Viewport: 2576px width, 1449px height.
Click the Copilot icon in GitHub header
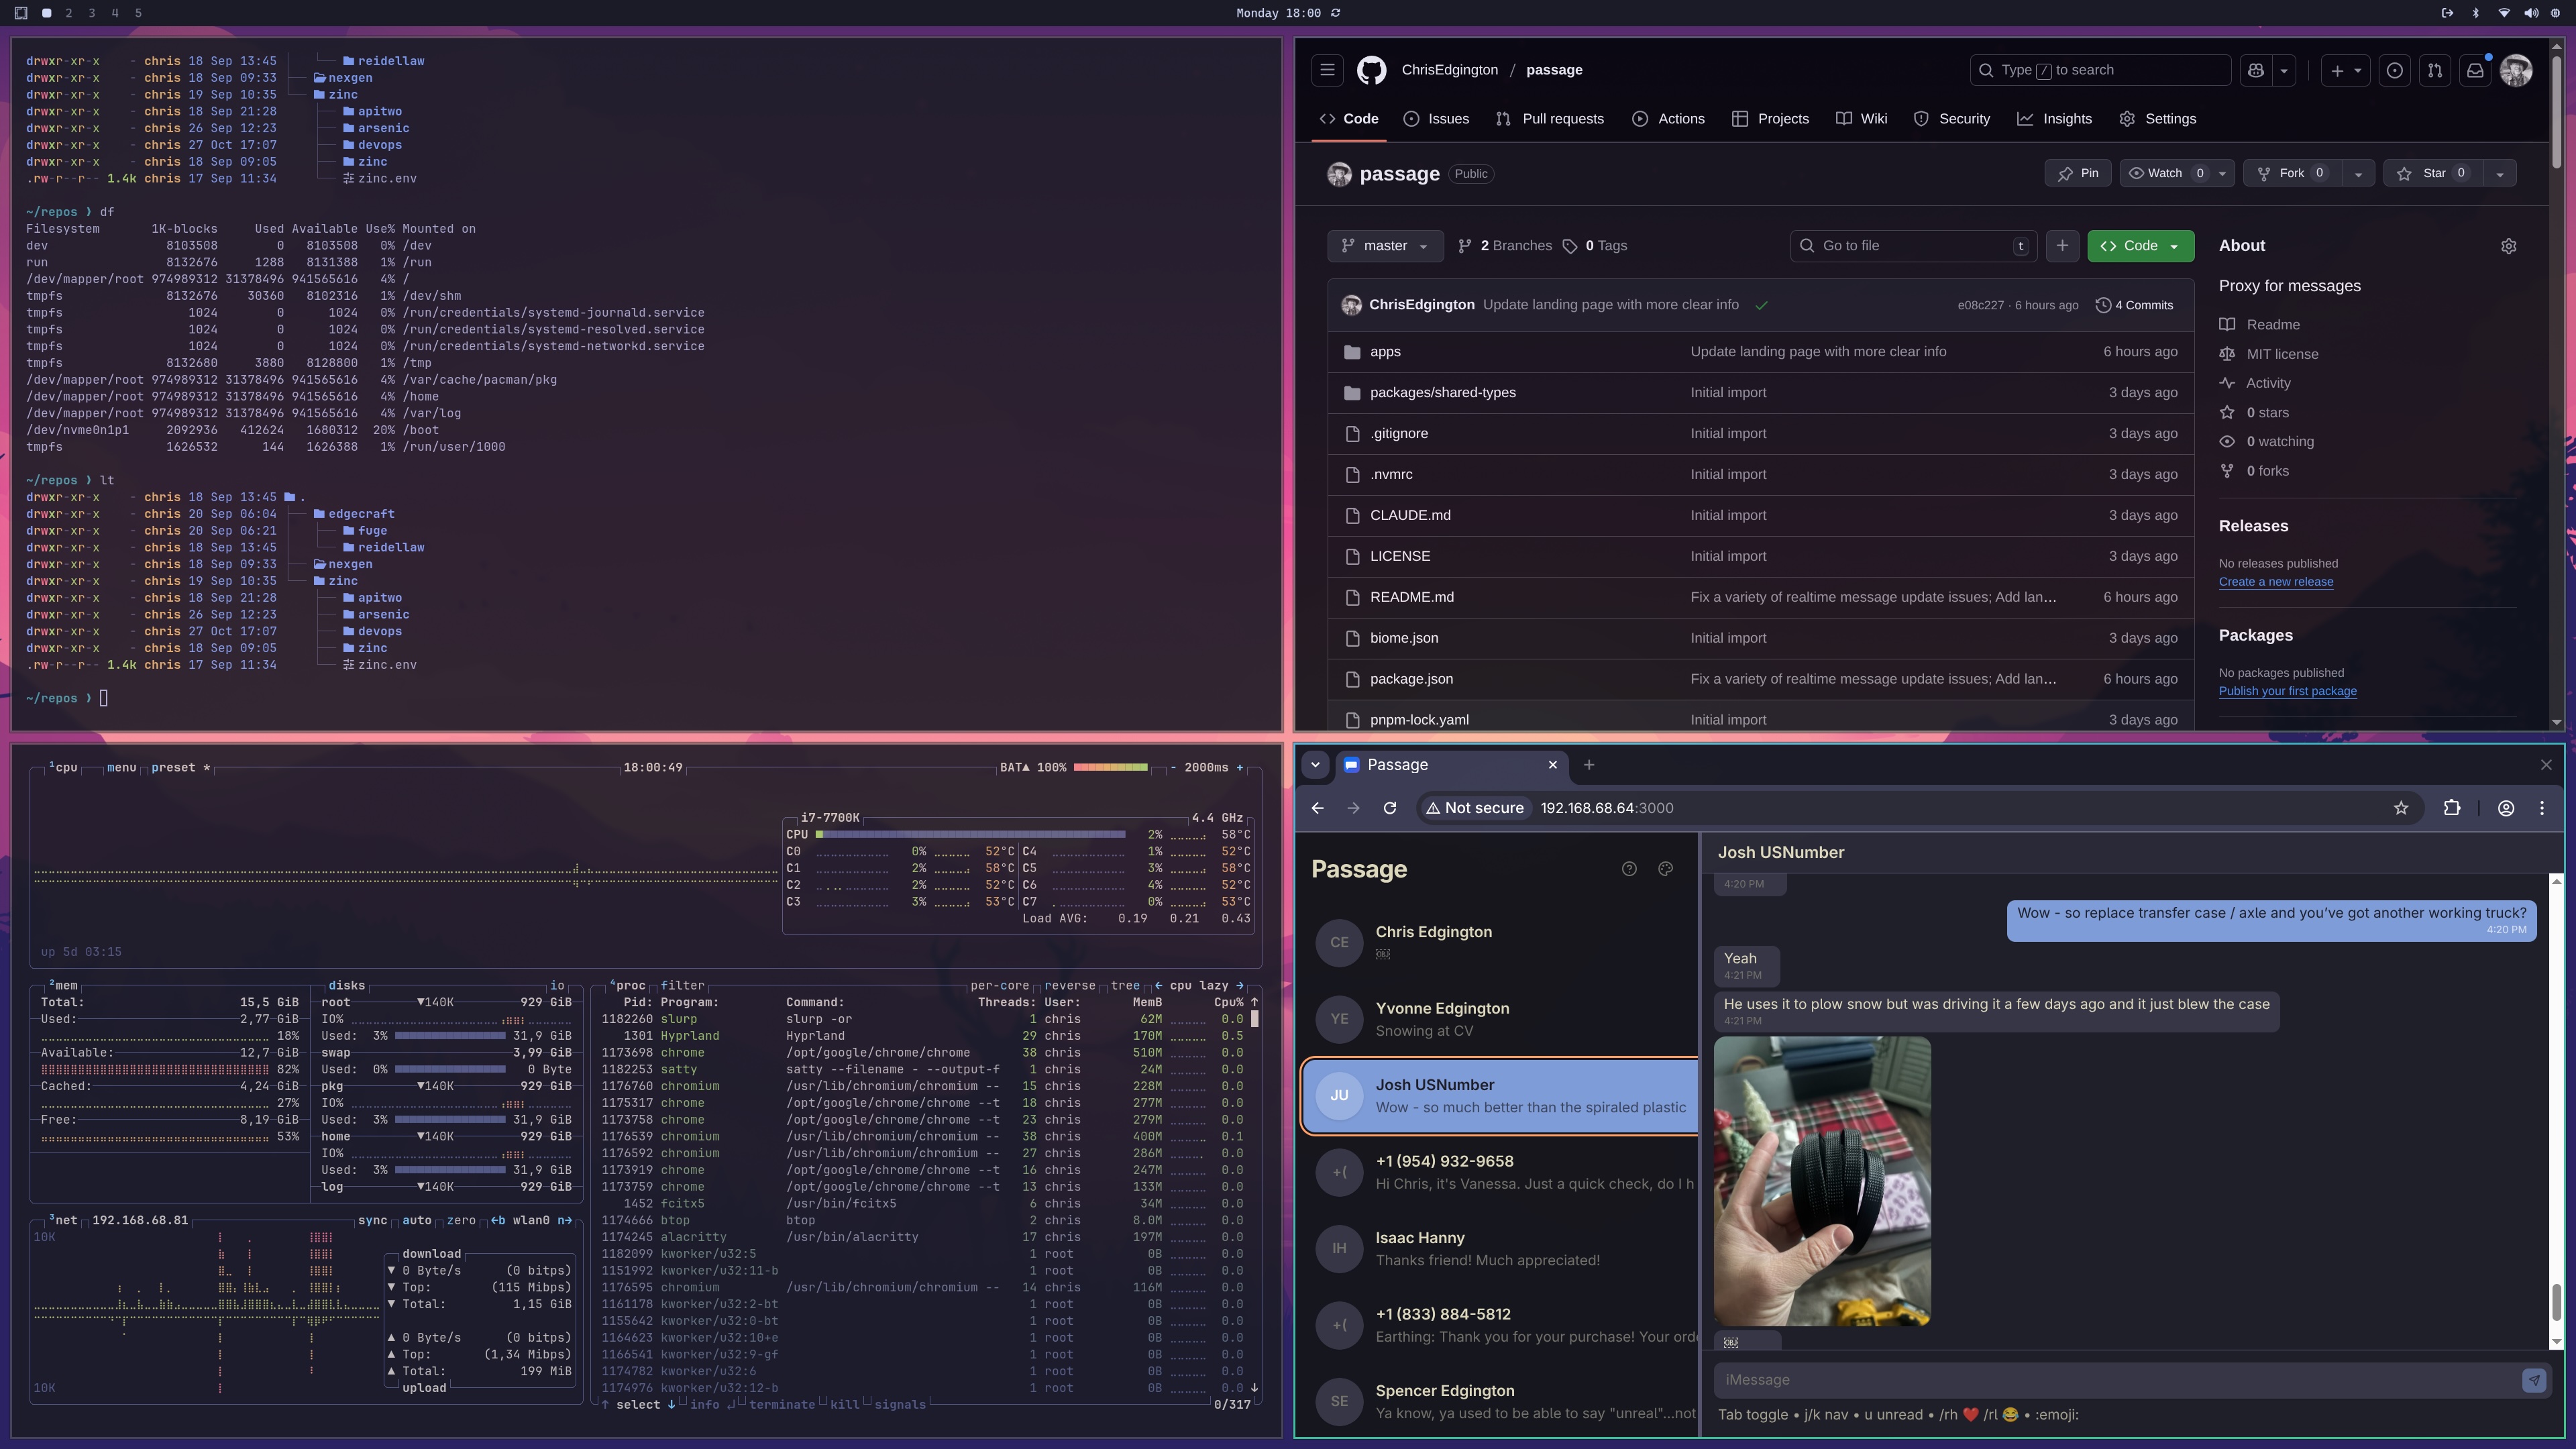coord(2256,70)
